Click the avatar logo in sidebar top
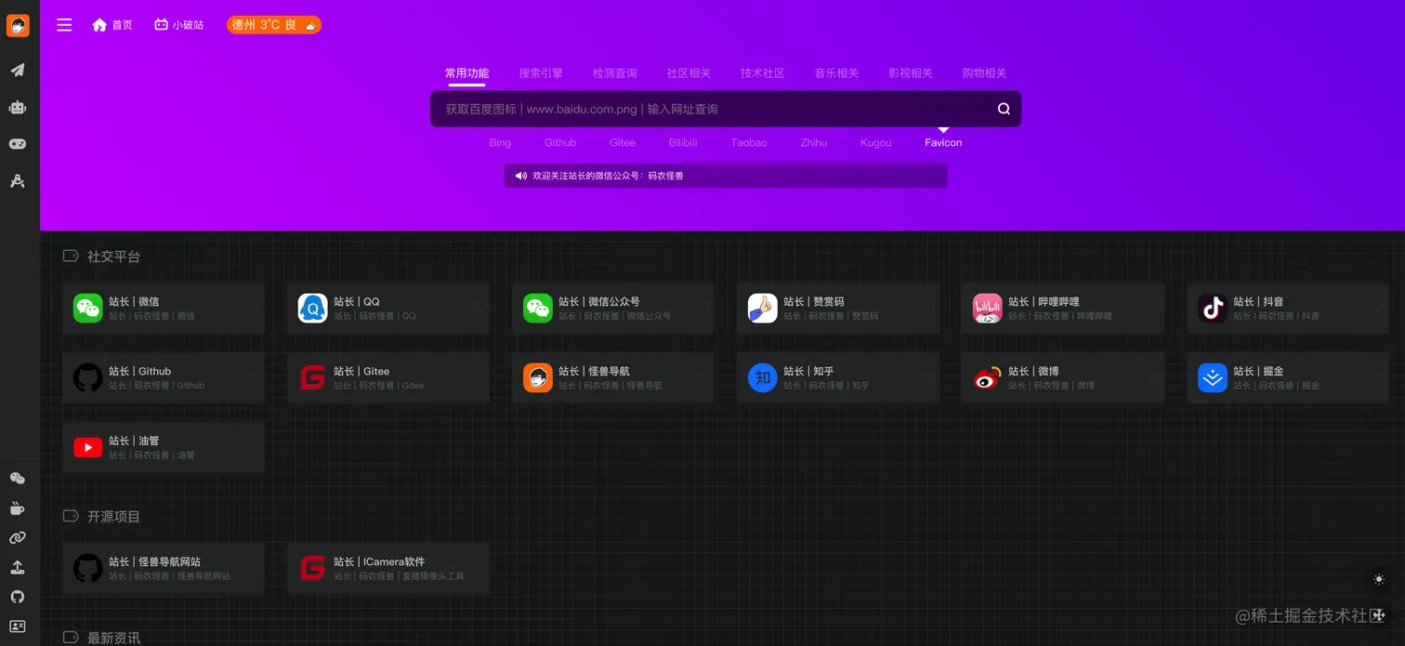 pyautogui.click(x=18, y=25)
